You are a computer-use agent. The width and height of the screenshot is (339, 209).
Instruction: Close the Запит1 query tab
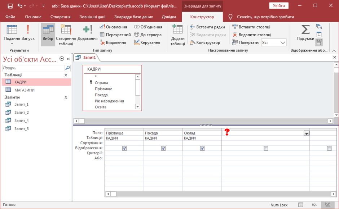pos(334,57)
